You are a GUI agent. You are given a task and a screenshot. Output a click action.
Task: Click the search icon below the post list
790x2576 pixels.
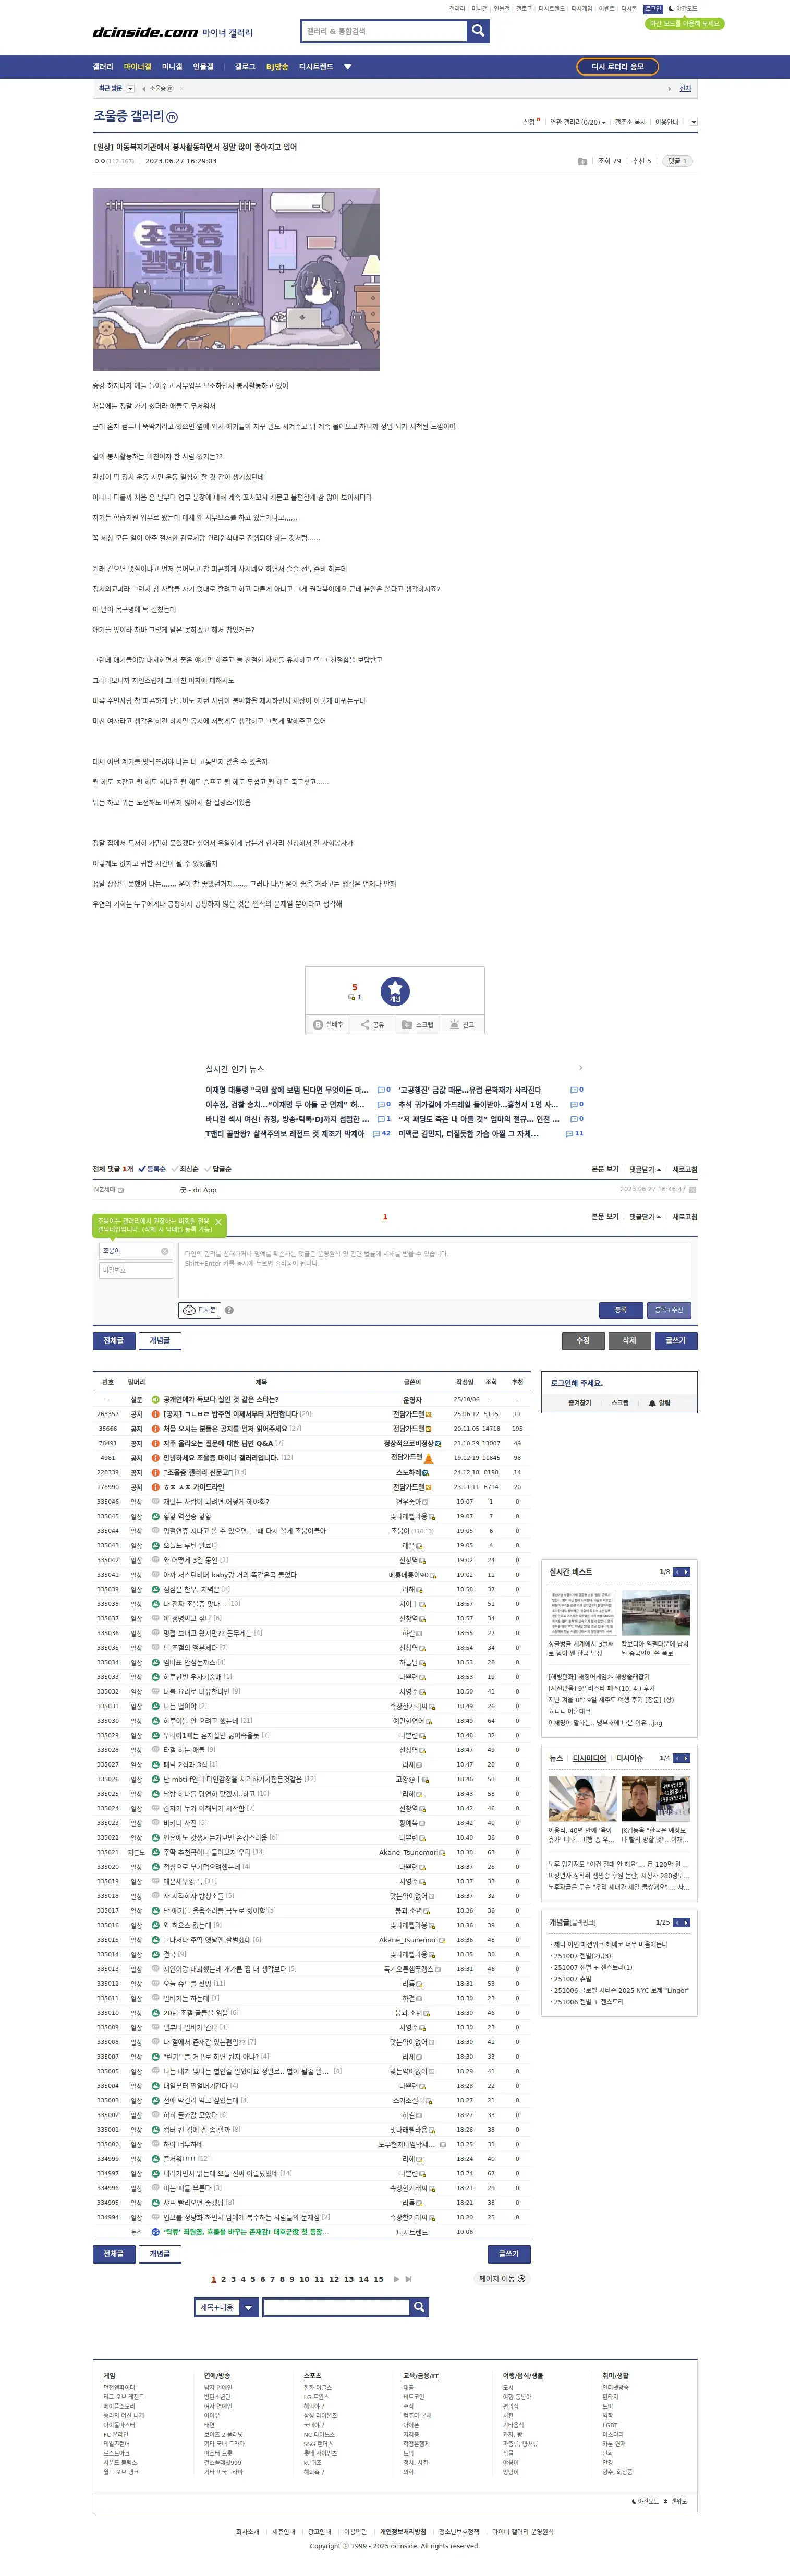click(x=420, y=2307)
